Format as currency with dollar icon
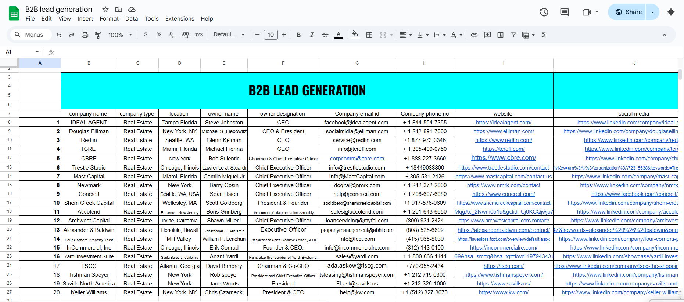Viewport: 684px width, 302px height. click(146, 34)
